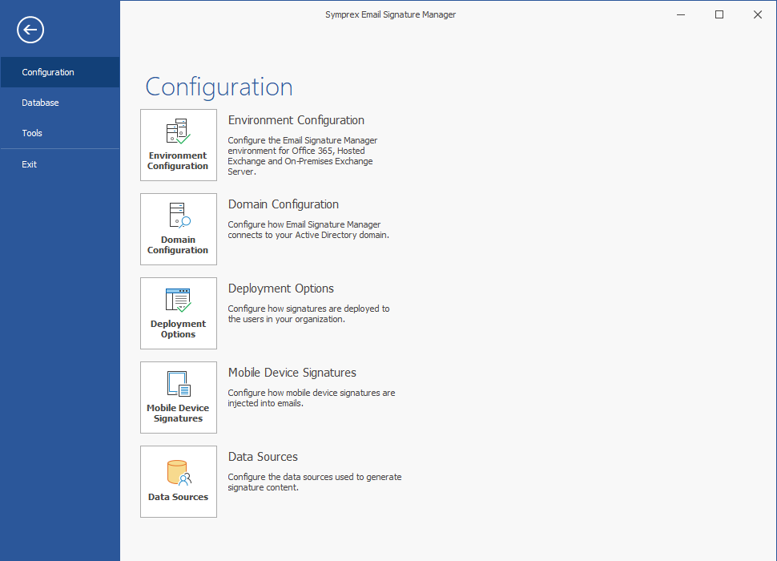The width and height of the screenshot is (777, 561).
Task: Open Environment Configuration server icon tile
Action: click(179, 145)
